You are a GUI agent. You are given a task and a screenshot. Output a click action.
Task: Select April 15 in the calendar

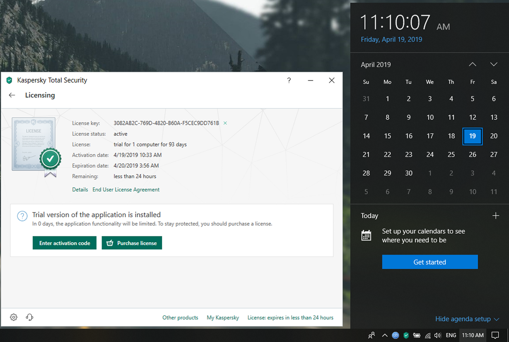click(x=387, y=136)
